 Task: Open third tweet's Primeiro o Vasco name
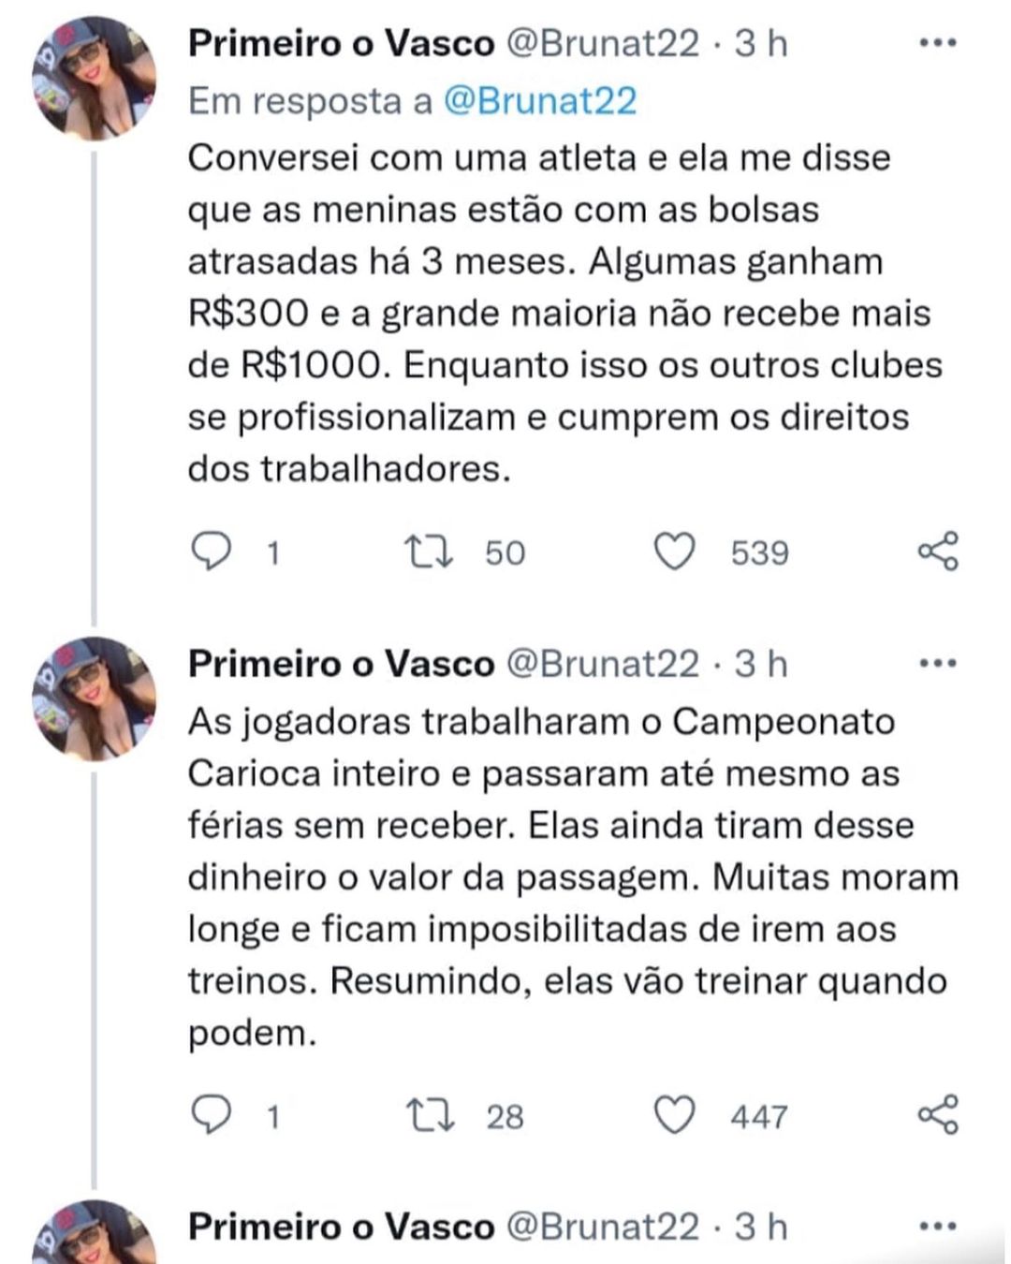tap(341, 1227)
